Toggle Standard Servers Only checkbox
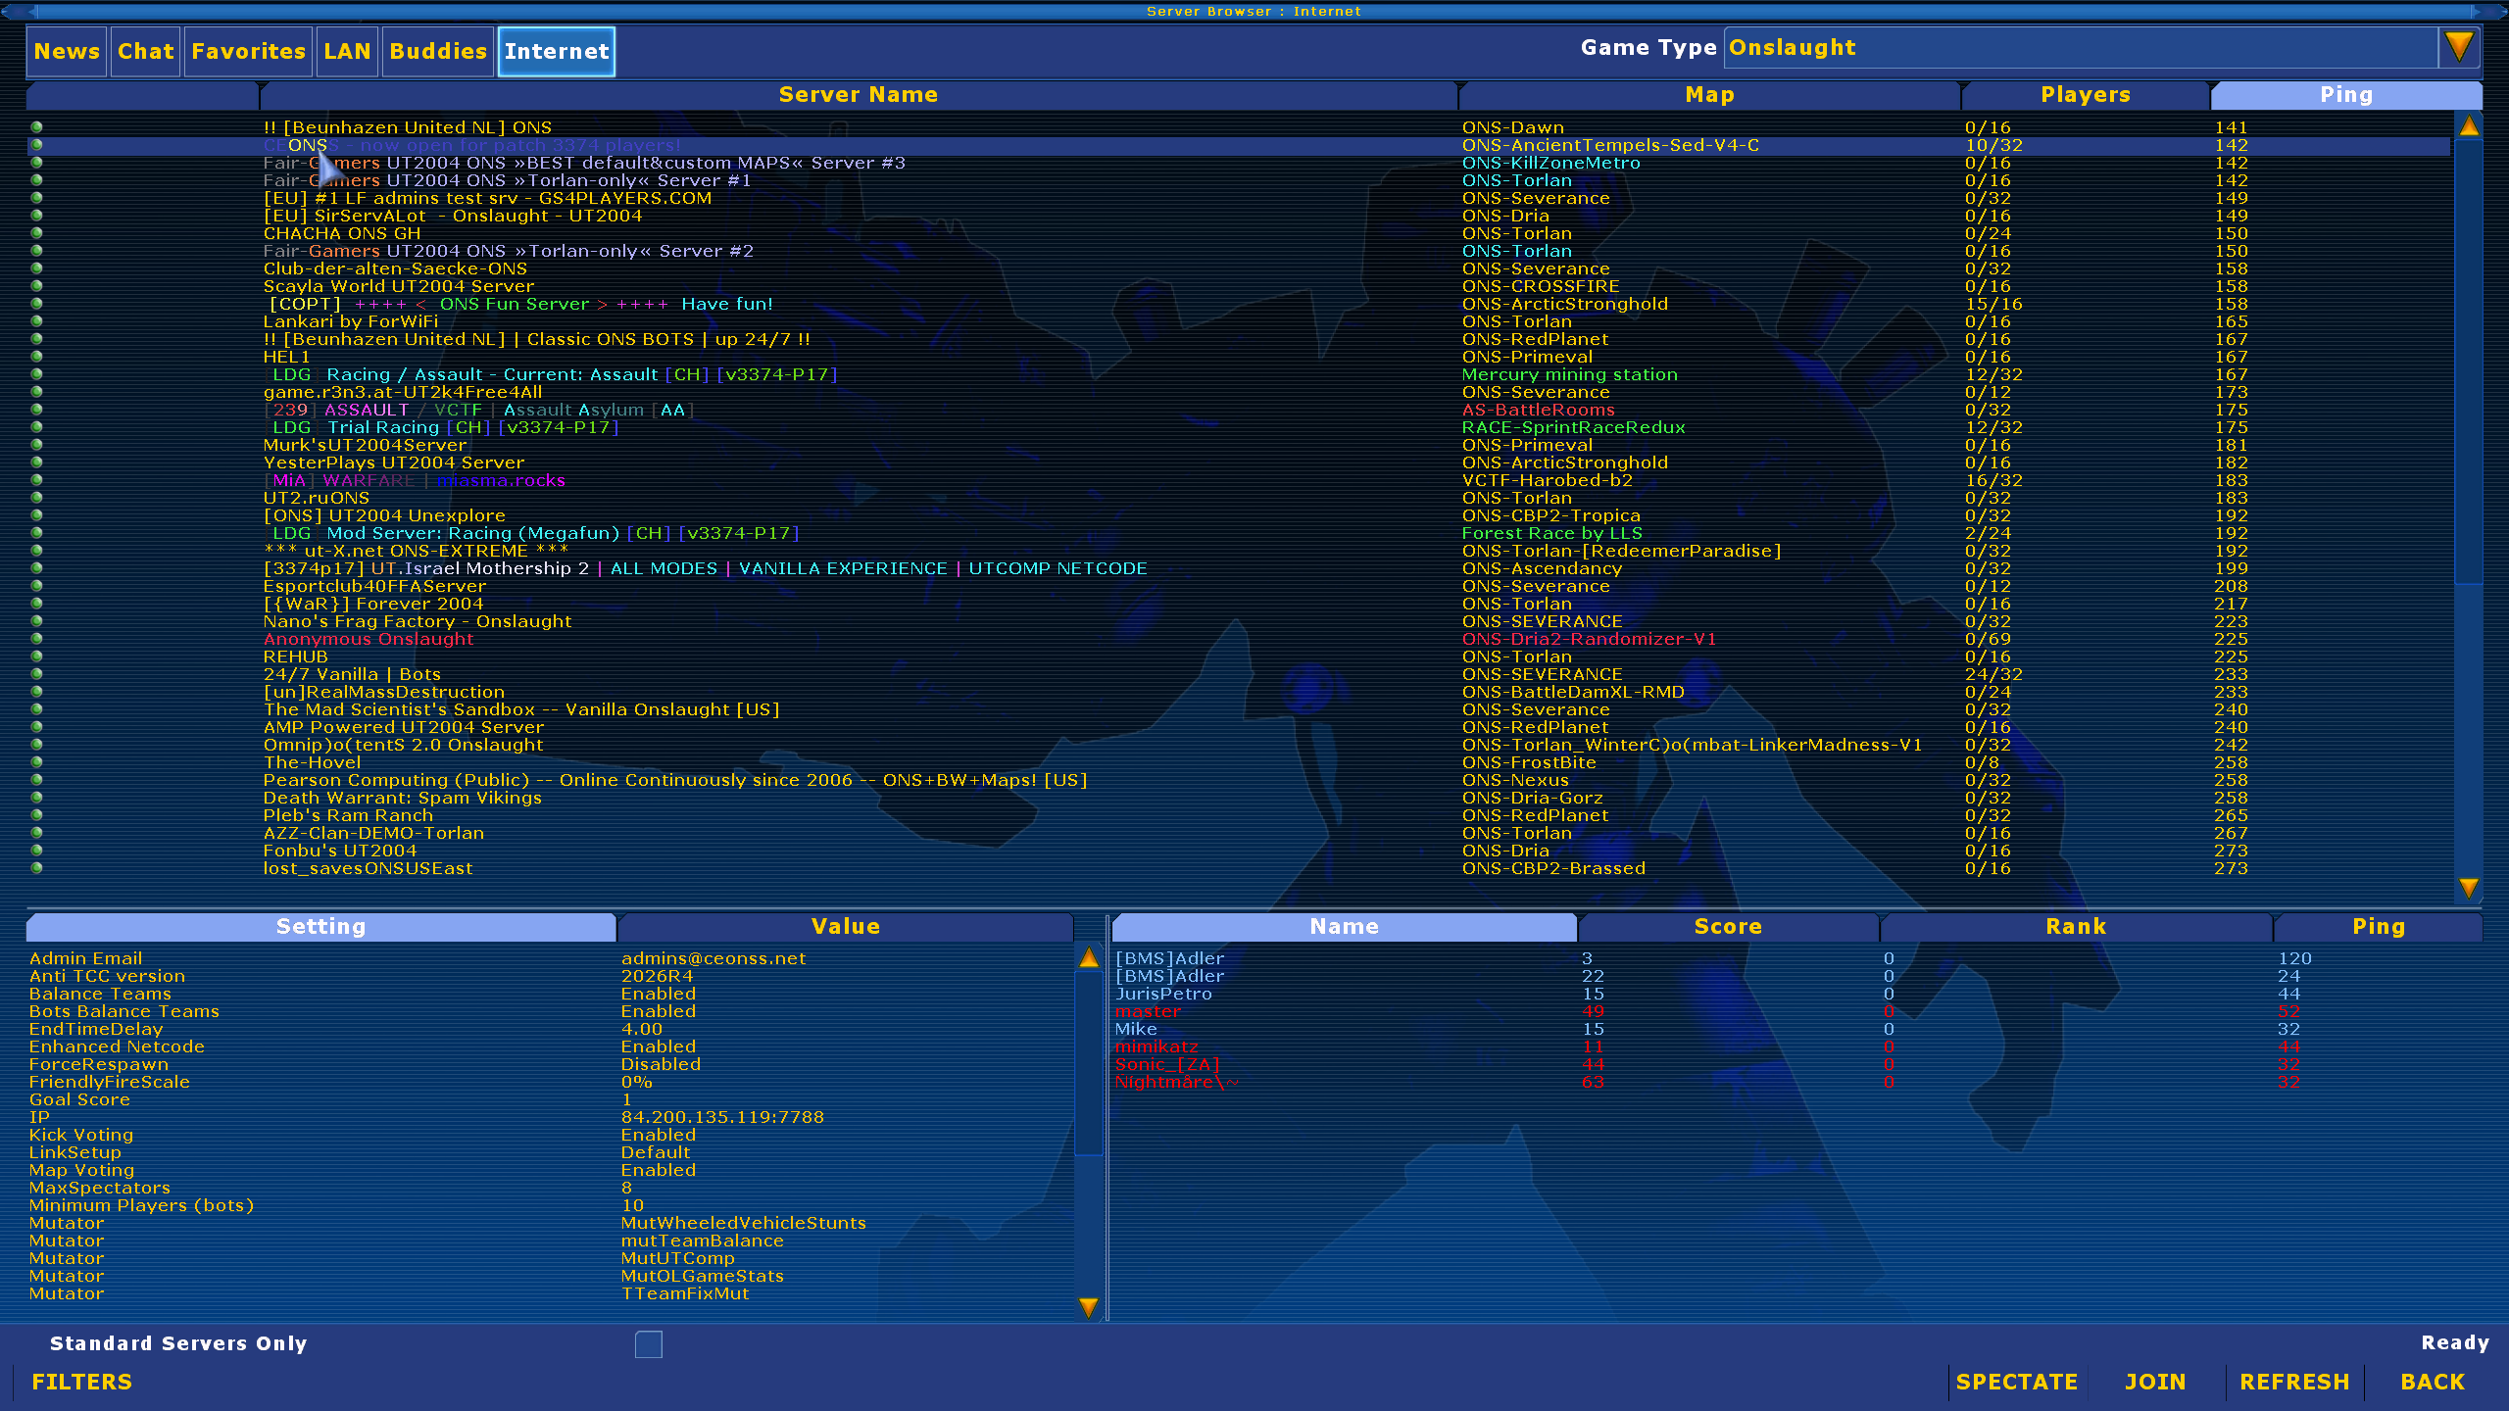Viewport: 2509px width, 1411px height. click(648, 1343)
